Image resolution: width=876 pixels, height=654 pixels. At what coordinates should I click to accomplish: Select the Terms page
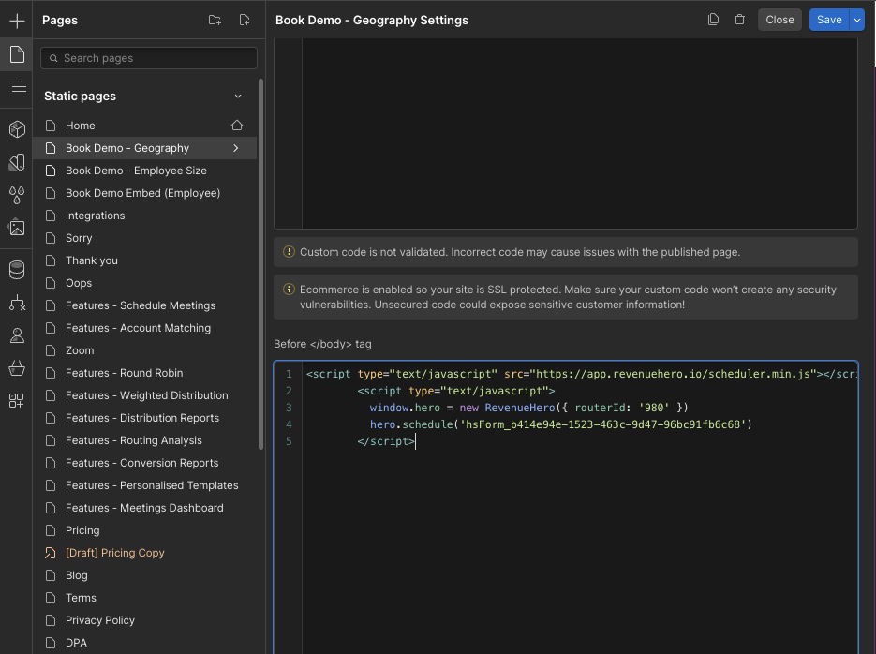click(144, 598)
